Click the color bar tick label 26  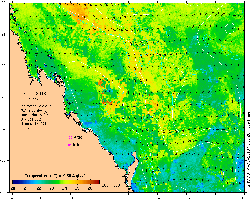[x=90, y=188]
